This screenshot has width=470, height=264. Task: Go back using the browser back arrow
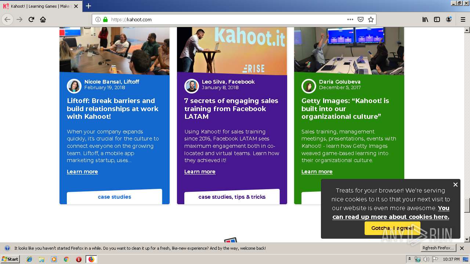(x=7, y=19)
